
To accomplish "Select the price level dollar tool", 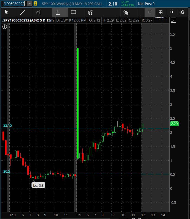I will 58,12.
